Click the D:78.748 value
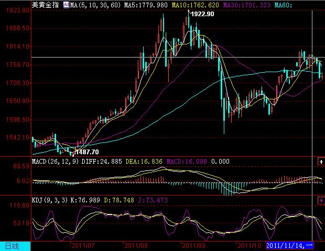This screenshot has width=325, height=251. (119, 200)
